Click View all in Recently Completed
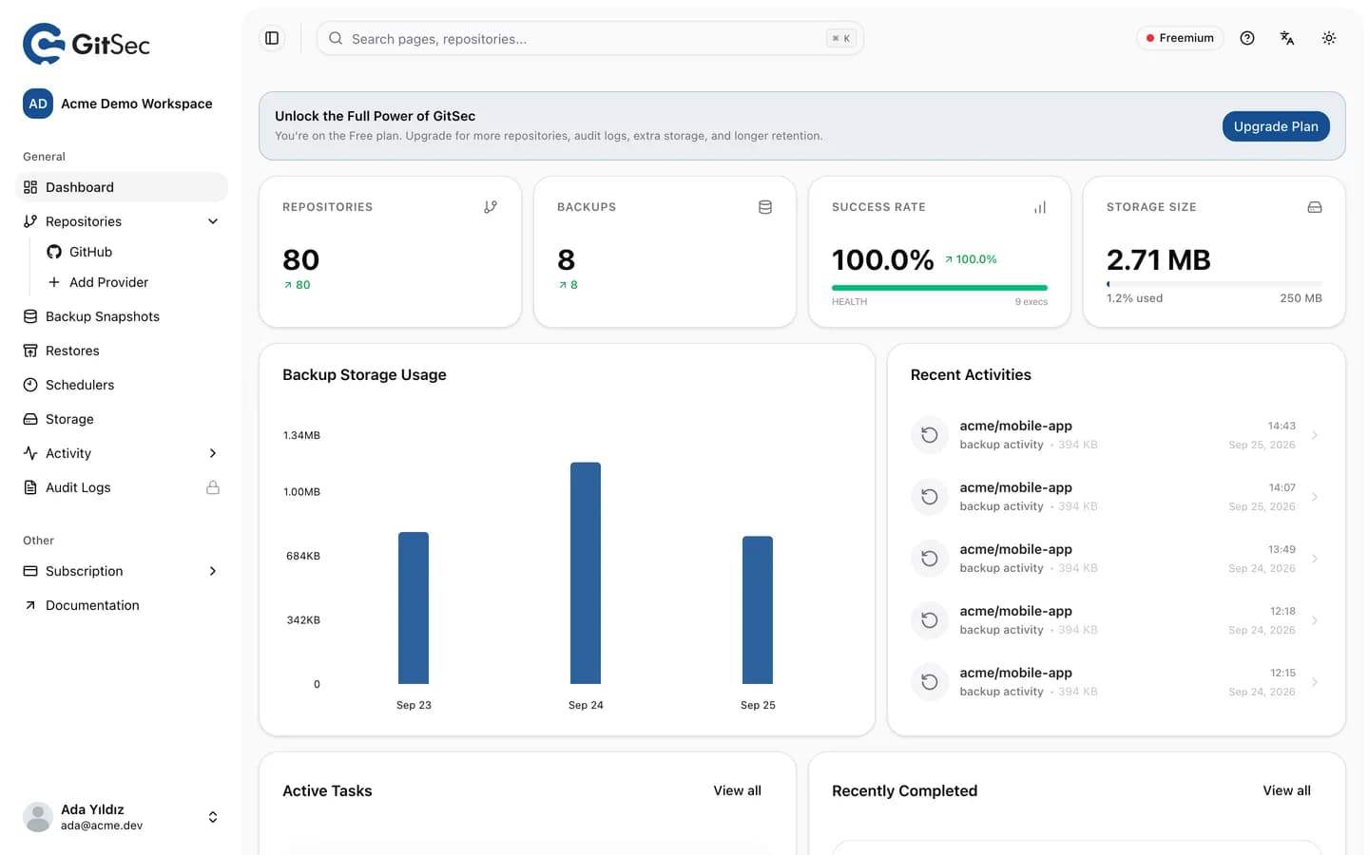Image resolution: width=1369 pixels, height=855 pixels. coord(1286,790)
